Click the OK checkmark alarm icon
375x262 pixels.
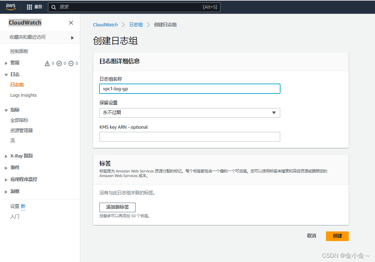(x=59, y=64)
